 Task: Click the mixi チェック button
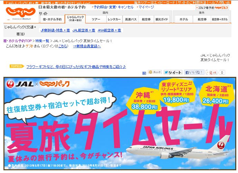(x=155, y=72)
